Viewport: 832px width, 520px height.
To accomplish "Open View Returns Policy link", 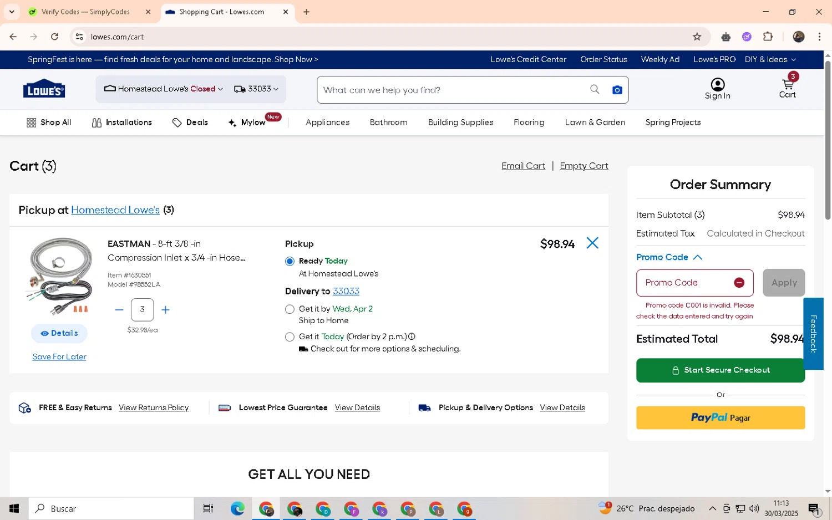I will click(x=154, y=408).
